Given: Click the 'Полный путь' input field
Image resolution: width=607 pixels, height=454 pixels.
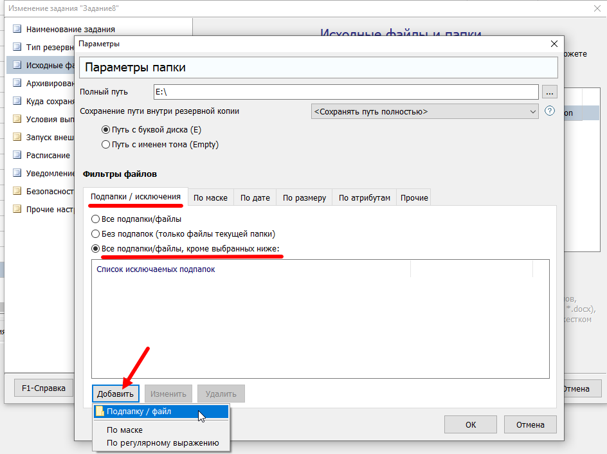Looking at the screenshot, I should (345, 92).
